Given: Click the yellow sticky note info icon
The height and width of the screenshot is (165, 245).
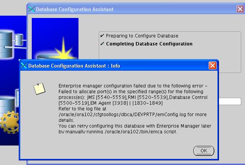Looking at the screenshot, I should click(39, 89).
